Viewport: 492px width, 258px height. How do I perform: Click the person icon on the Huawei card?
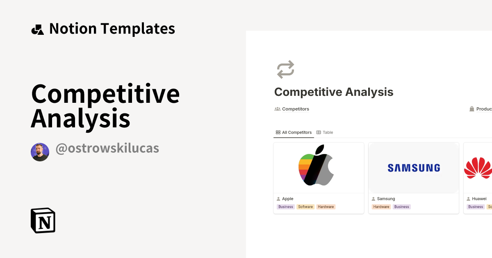tap(468, 199)
